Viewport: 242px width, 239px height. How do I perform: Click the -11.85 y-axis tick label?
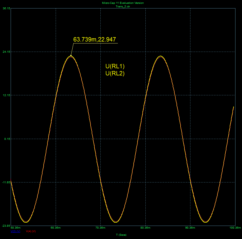(6, 182)
